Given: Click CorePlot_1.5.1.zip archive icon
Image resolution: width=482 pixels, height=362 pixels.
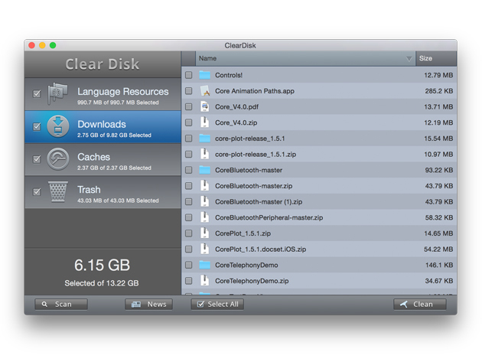Looking at the screenshot, I should (204, 233).
